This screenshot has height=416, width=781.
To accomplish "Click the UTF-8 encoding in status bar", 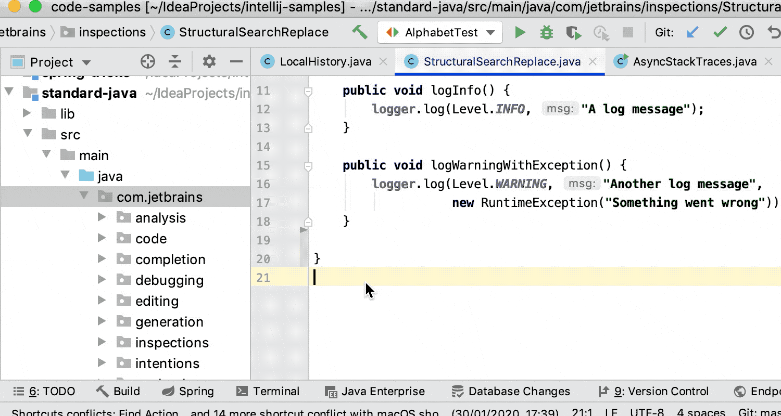I will 646,412.
